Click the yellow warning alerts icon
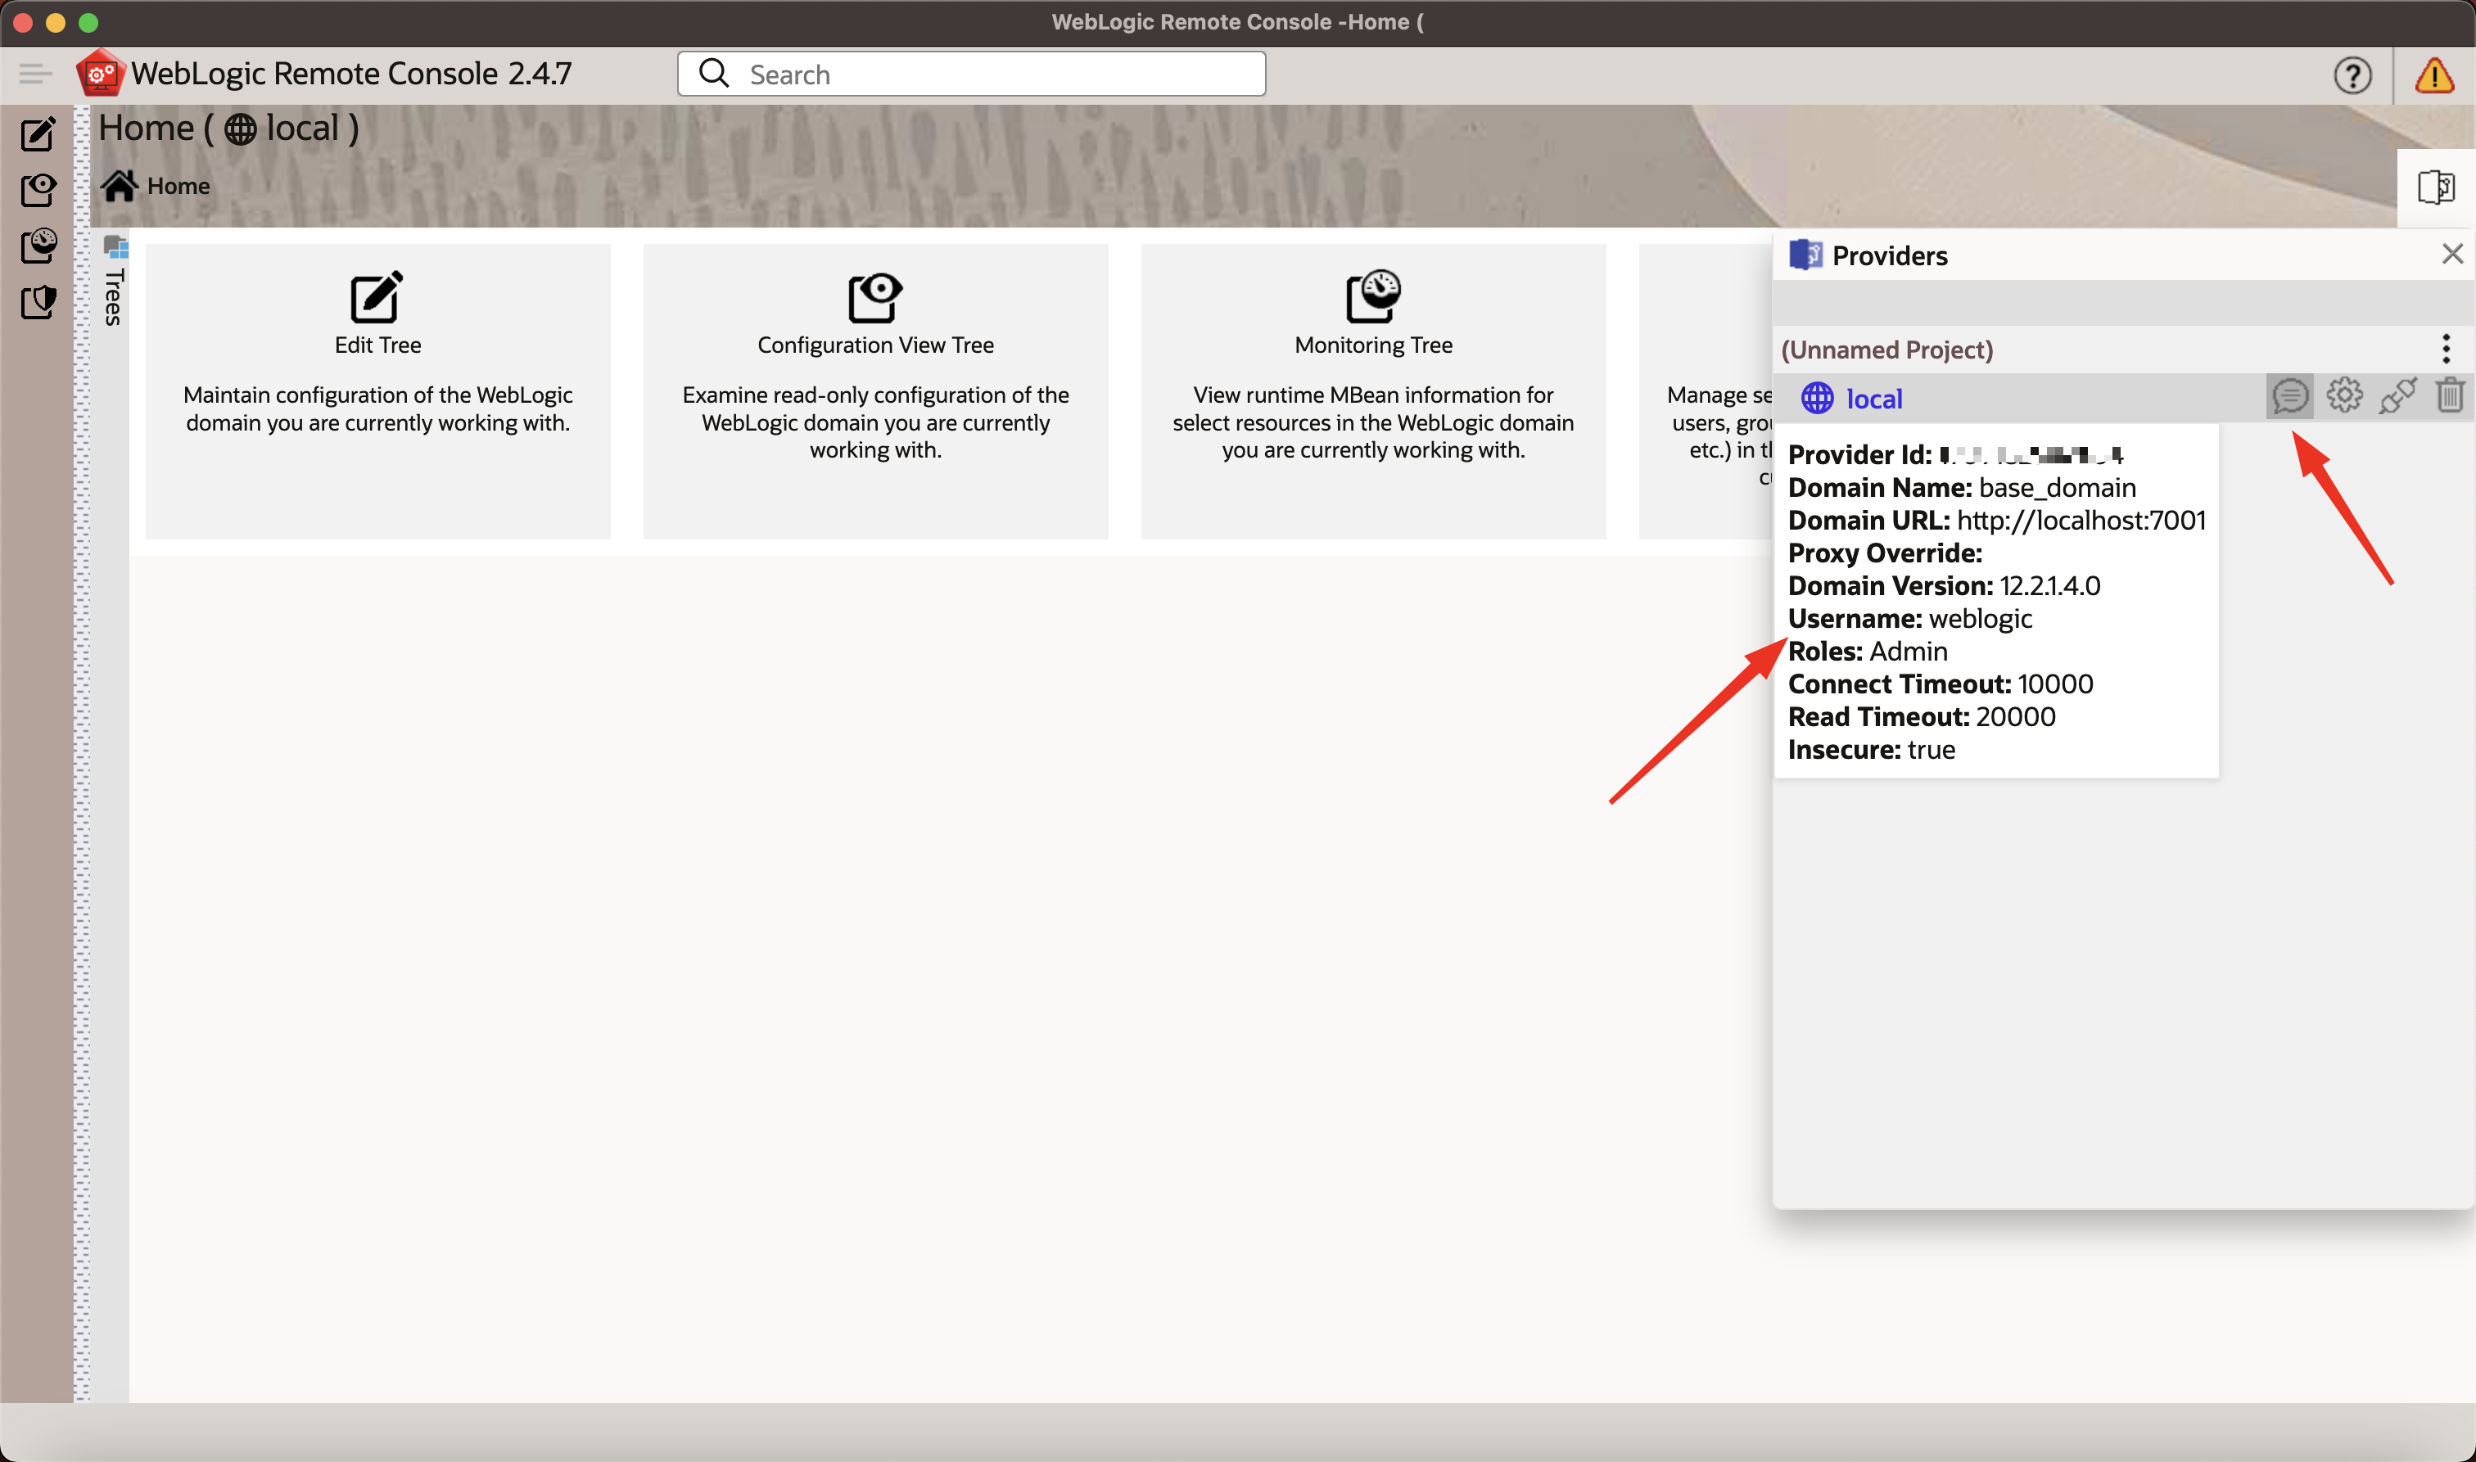Image resolution: width=2476 pixels, height=1462 pixels. pyautogui.click(x=2433, y=74)
